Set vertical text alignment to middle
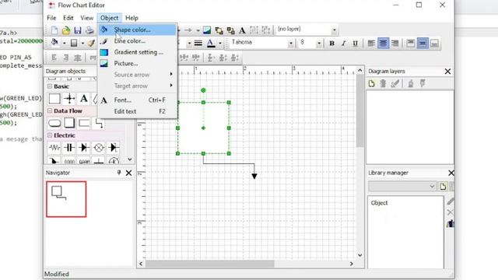The height and width of the screenshot is (280, 498). coord(423,44)
